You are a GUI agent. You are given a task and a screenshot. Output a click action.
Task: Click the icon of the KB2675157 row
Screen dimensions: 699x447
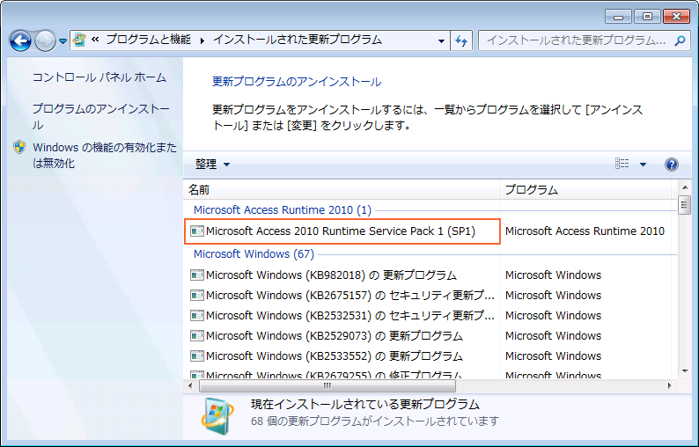click(x=196, y=295)
